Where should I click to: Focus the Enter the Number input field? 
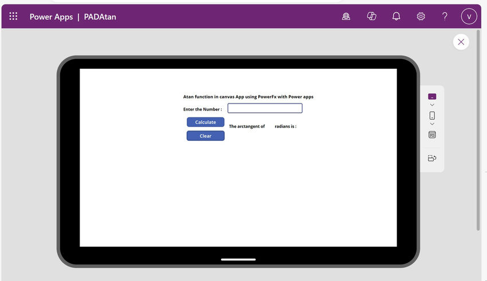[x=265, y=108]
